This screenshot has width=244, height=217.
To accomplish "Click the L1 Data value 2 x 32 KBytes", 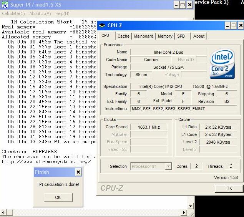I will (x=218, y=127).
